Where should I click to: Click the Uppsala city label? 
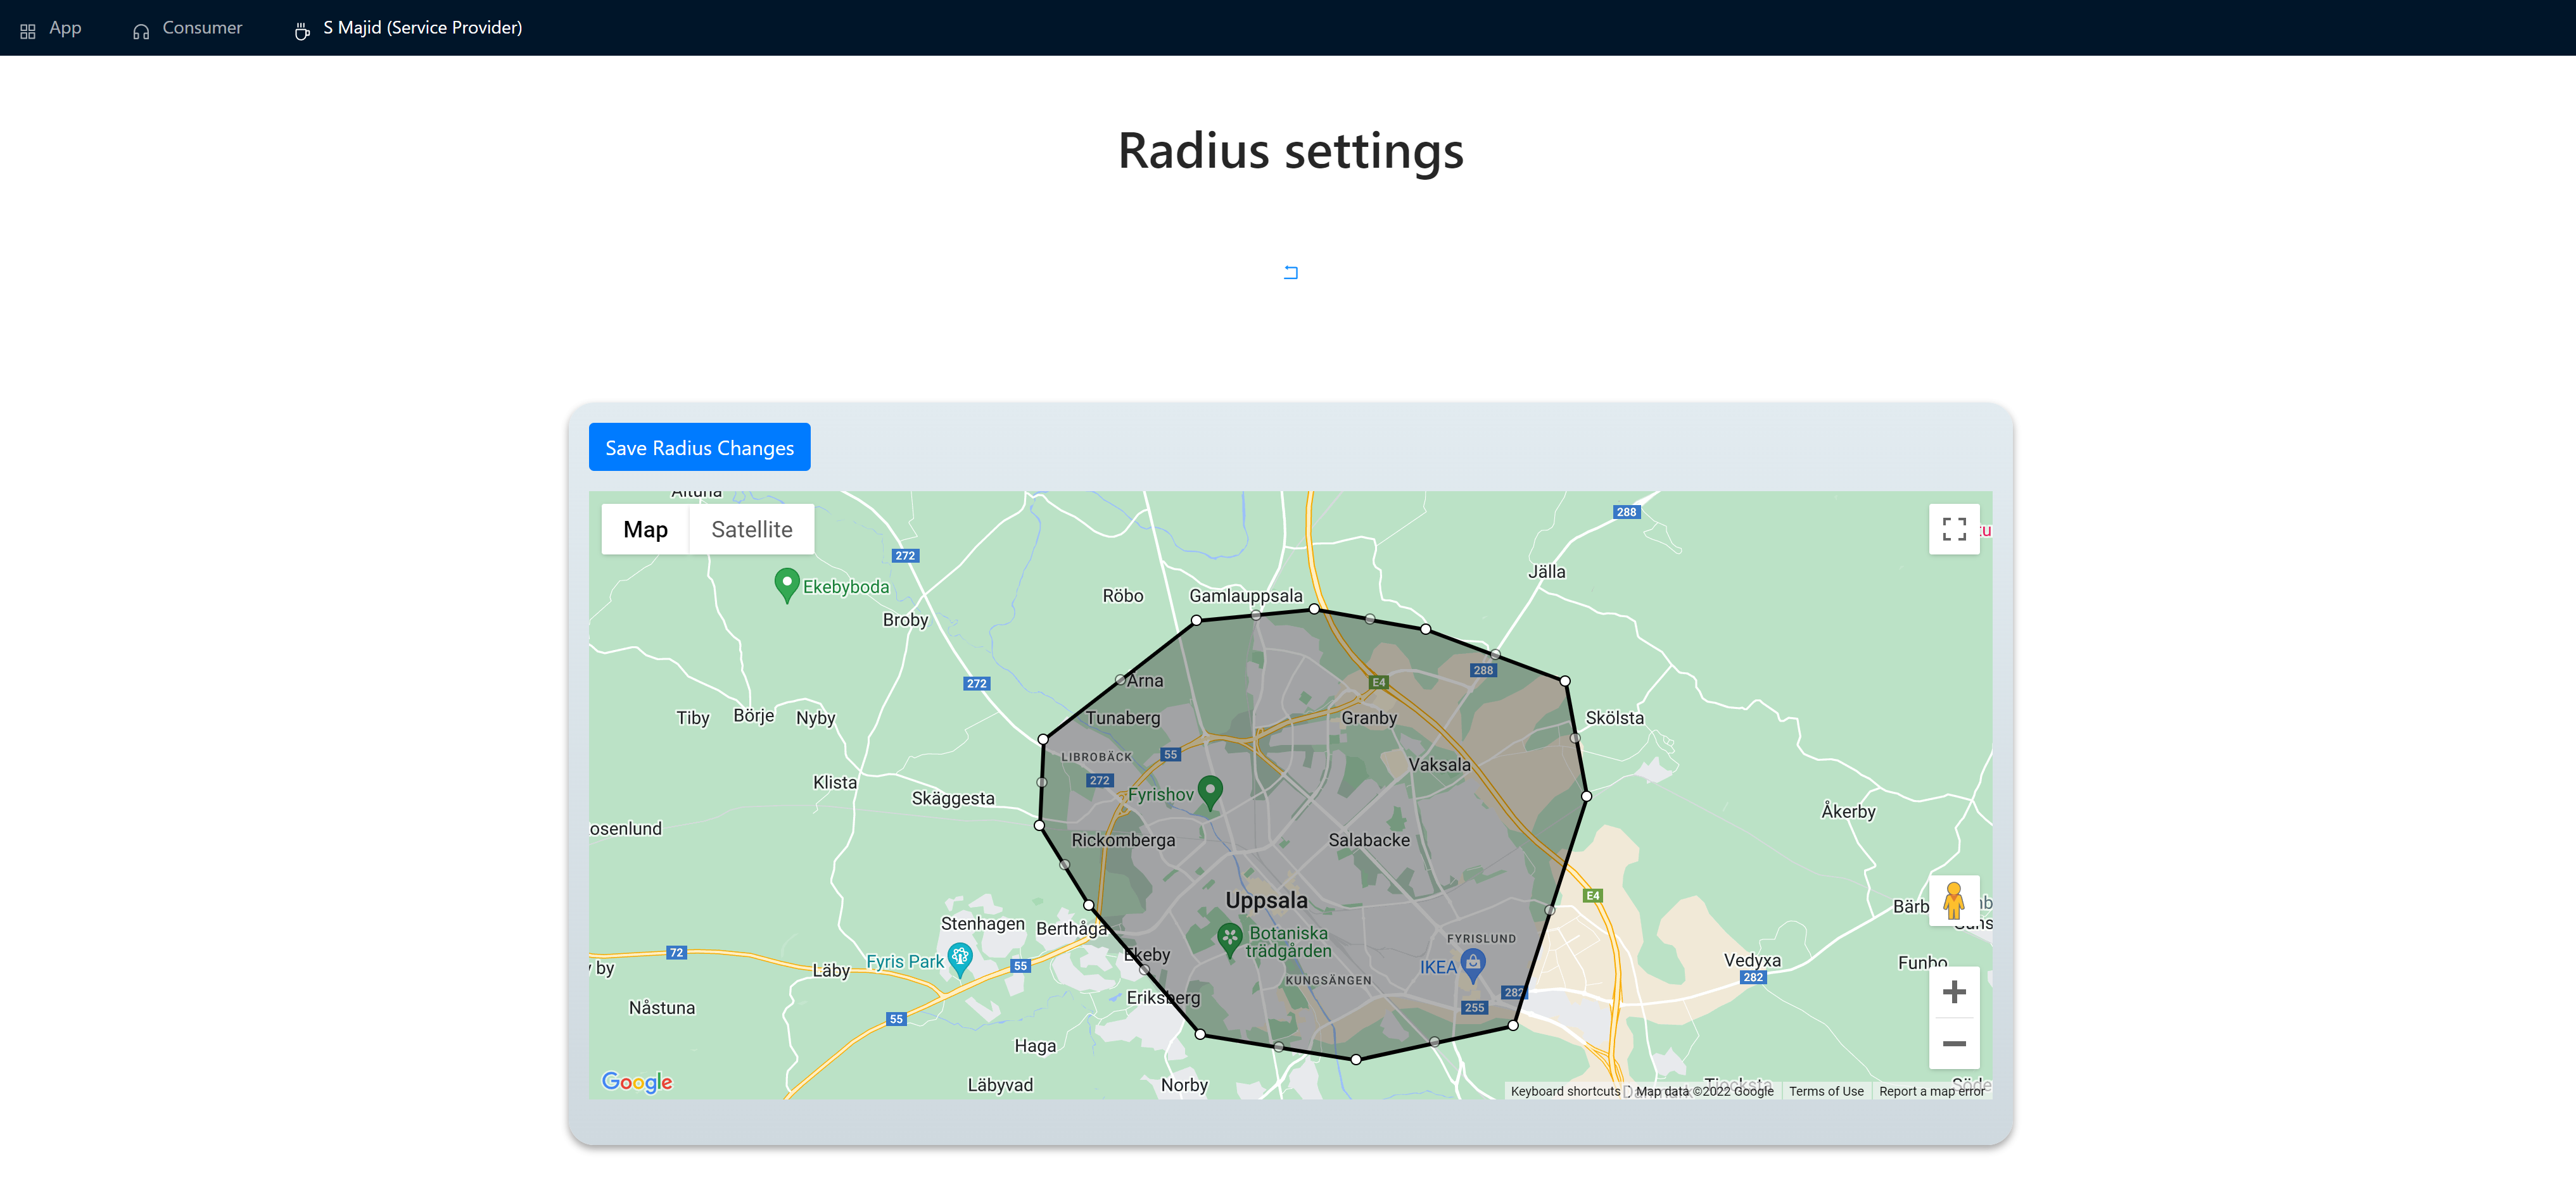tap(1267, 900)
